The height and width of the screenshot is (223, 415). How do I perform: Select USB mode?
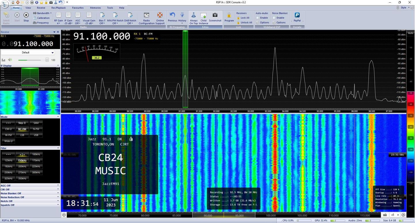(36, 135)
